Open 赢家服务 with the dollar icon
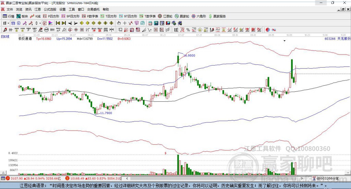Image resolution: width=351 pixels, height=189 pixels. point(217,16)
